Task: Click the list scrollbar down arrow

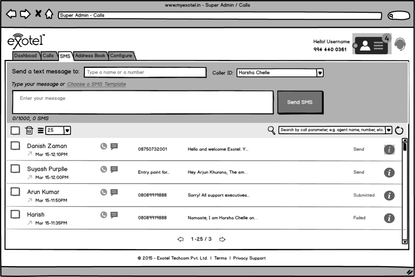Action: pos(405,242)
